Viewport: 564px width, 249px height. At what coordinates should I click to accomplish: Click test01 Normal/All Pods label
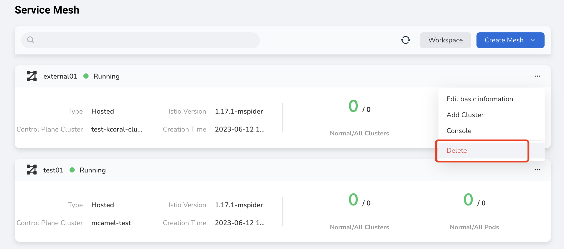point(474,227)
